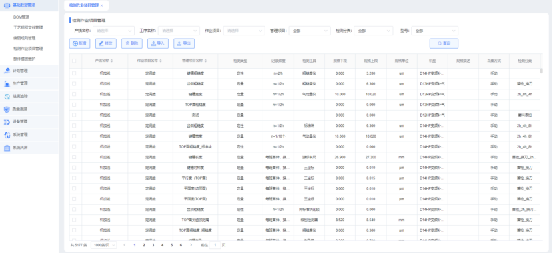Open 编码规则管理 in sidebar
This screenshot has width=553, height=253.
(24, 38)
